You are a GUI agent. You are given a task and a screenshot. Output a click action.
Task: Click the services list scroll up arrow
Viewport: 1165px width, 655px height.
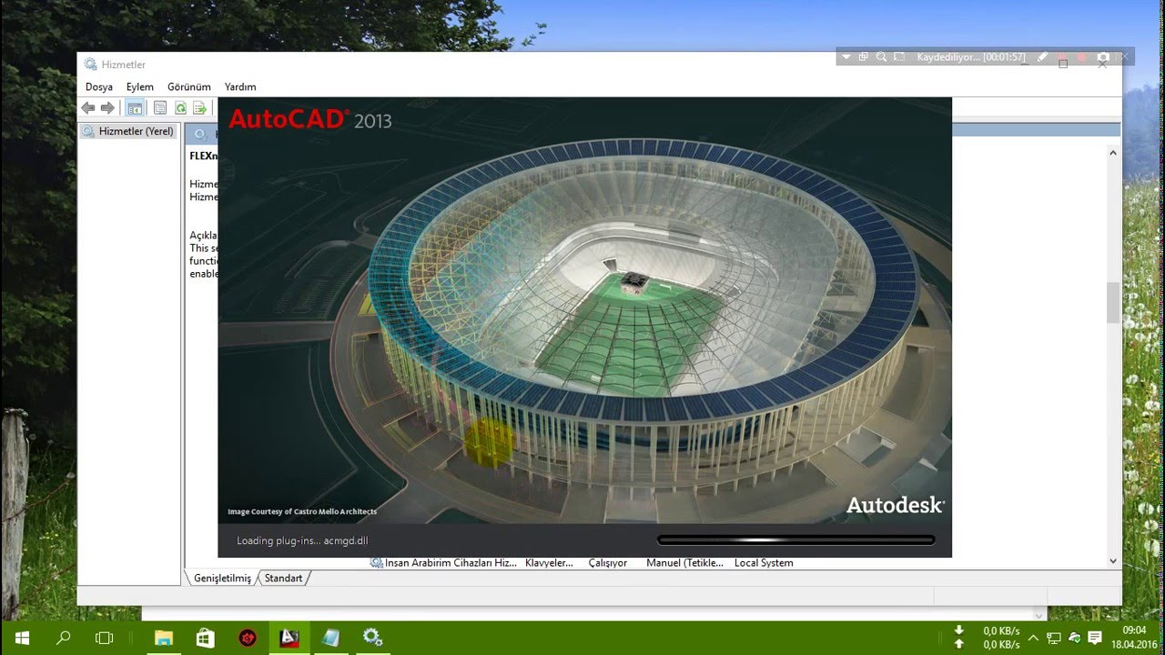(1113, 153)
